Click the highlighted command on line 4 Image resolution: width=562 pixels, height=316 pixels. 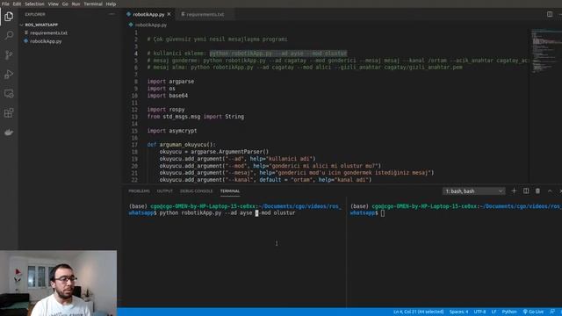[x=278, y=54]
